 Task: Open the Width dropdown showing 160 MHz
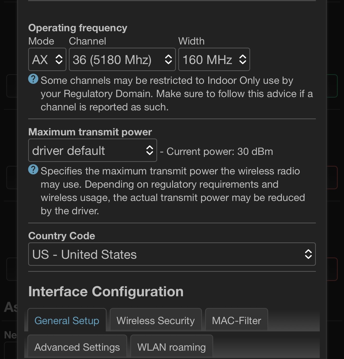coord(214,59)
